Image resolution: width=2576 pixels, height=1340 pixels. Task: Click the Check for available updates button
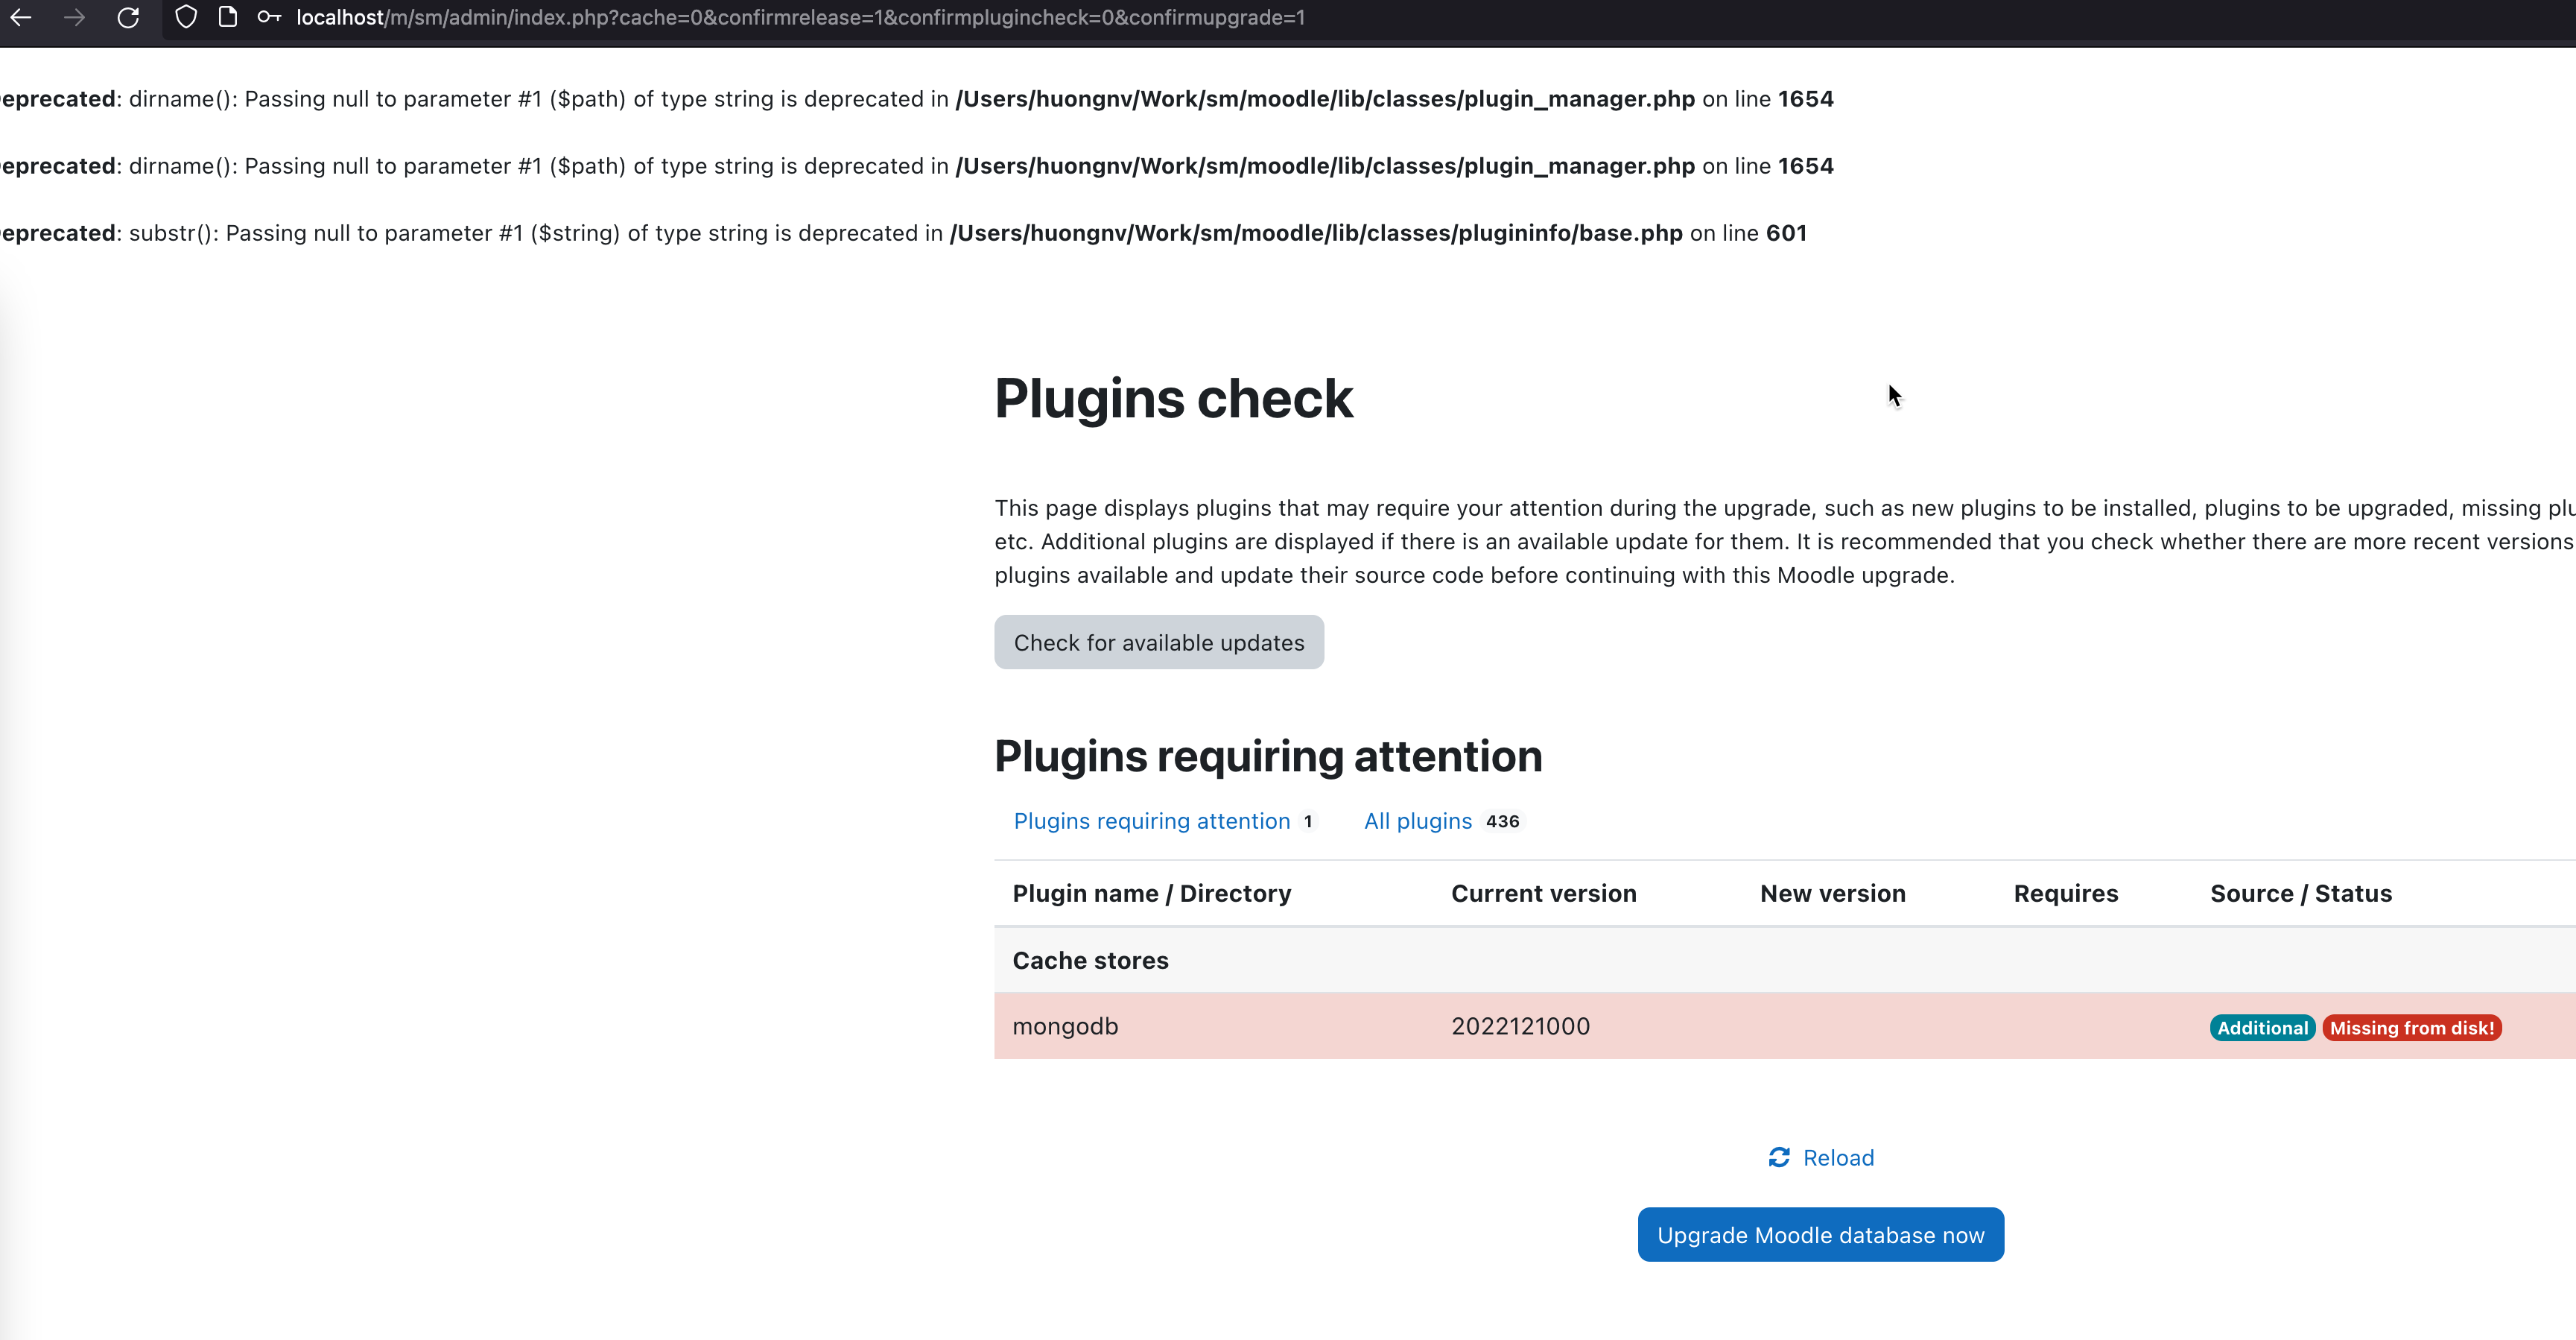click(x=1159, y=642)
